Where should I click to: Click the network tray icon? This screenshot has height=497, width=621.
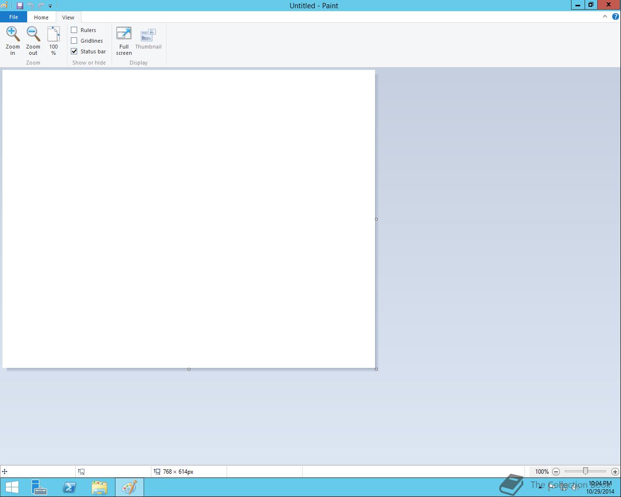pos(564,487)
